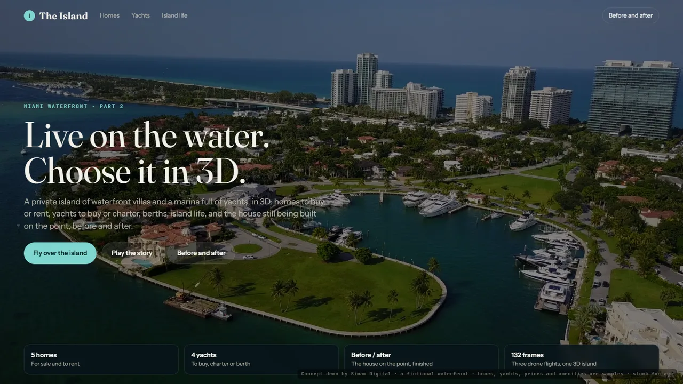This screenshot has height=384, width=683.
Task: Select the 4 yachts stat card
Action: pos(261,359)
